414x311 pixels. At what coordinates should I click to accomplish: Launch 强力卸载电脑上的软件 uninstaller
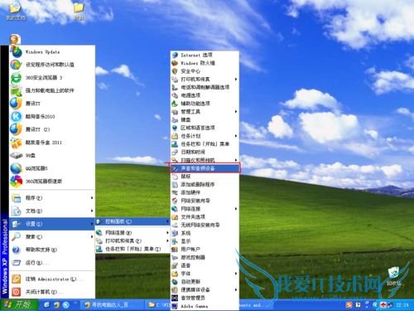point(52,90)
